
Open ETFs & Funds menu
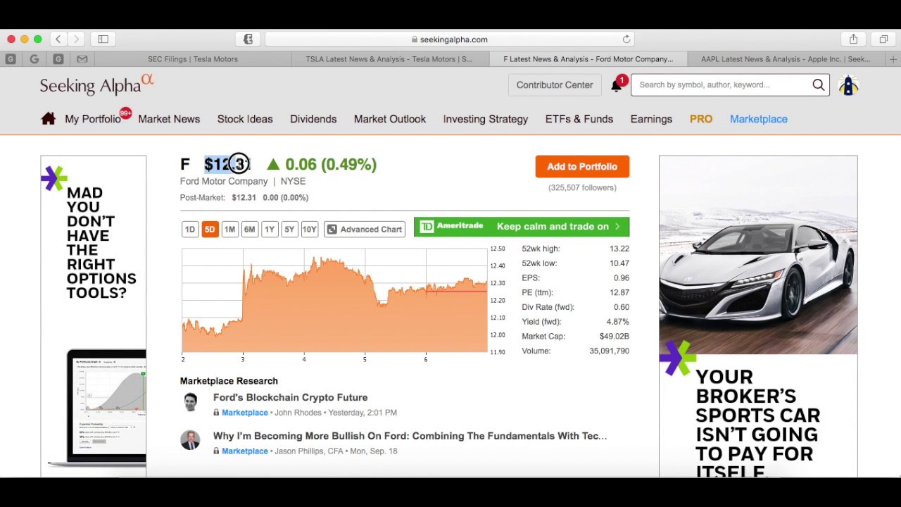coord(579,119)
